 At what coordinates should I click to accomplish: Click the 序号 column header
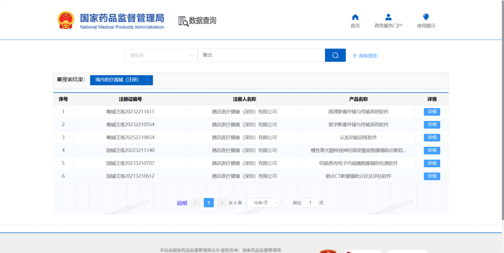[x=63, y=99]
